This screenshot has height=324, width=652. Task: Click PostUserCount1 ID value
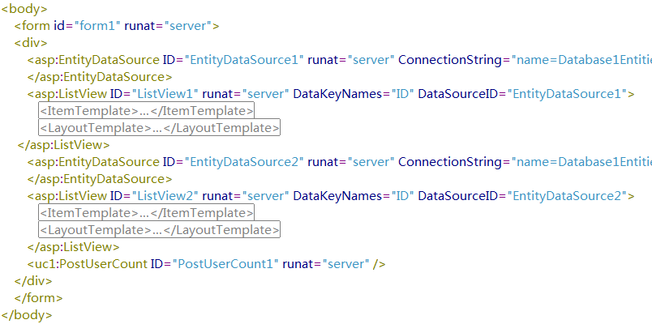(x=225, y=264)
